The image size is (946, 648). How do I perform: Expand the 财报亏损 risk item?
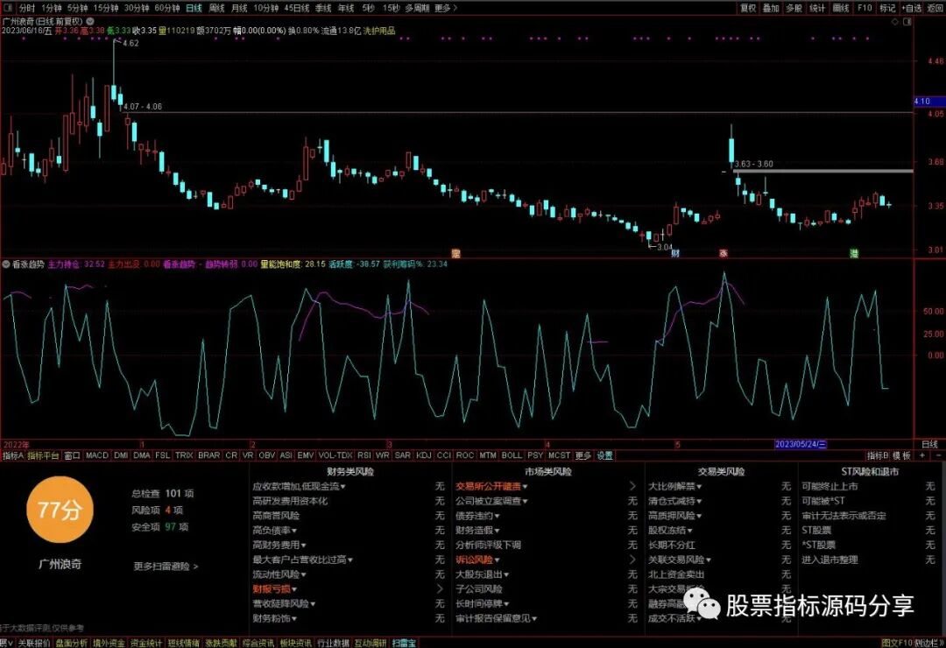click(x=275, y=588)
